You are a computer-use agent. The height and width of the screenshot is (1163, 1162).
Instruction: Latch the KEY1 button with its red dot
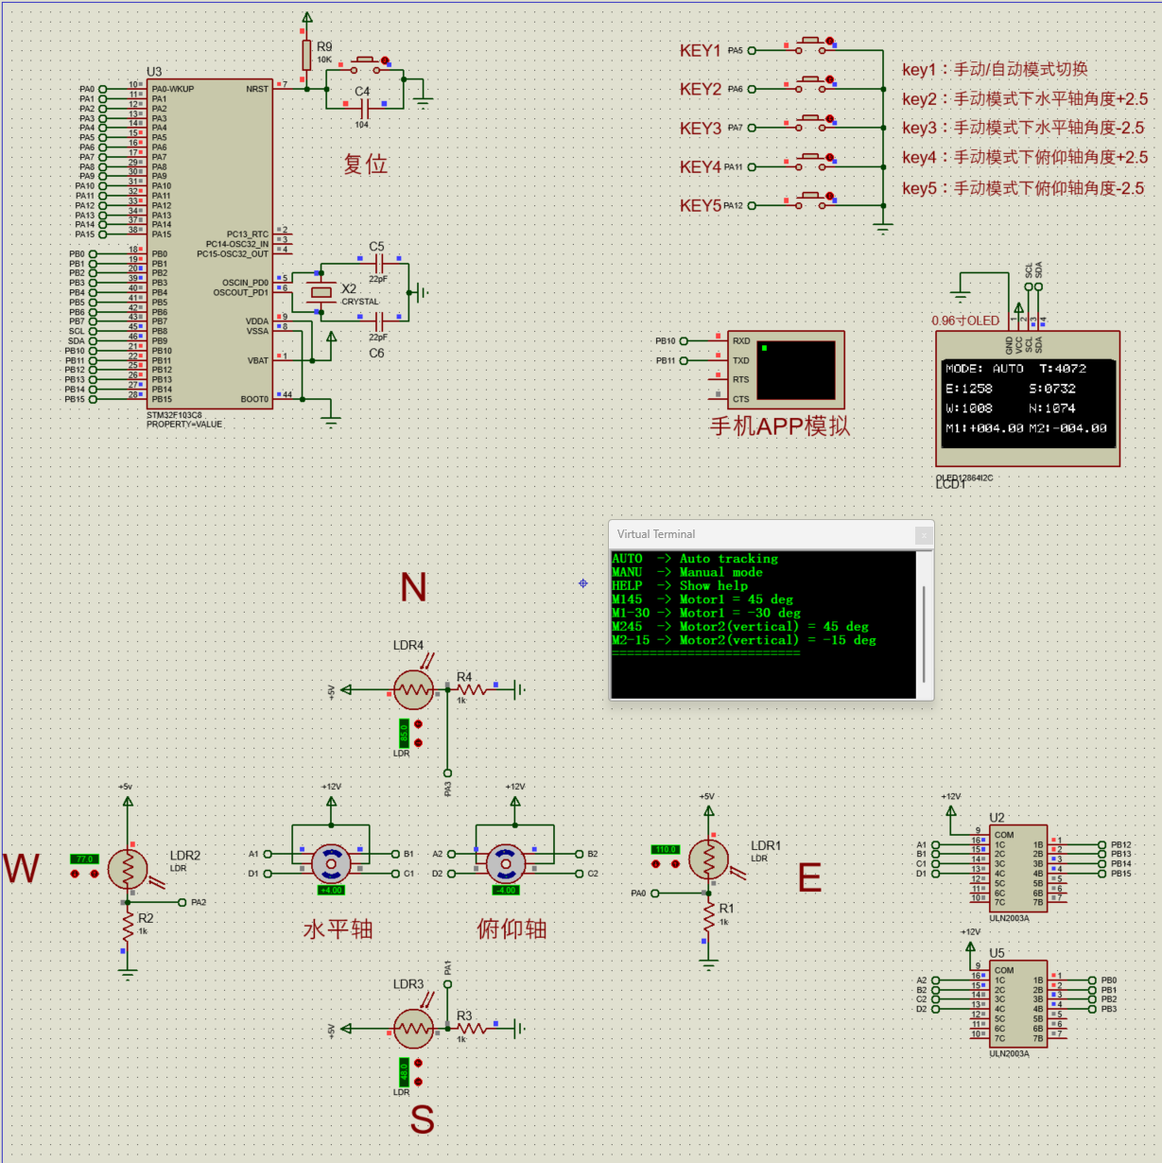tap(830, 41)
